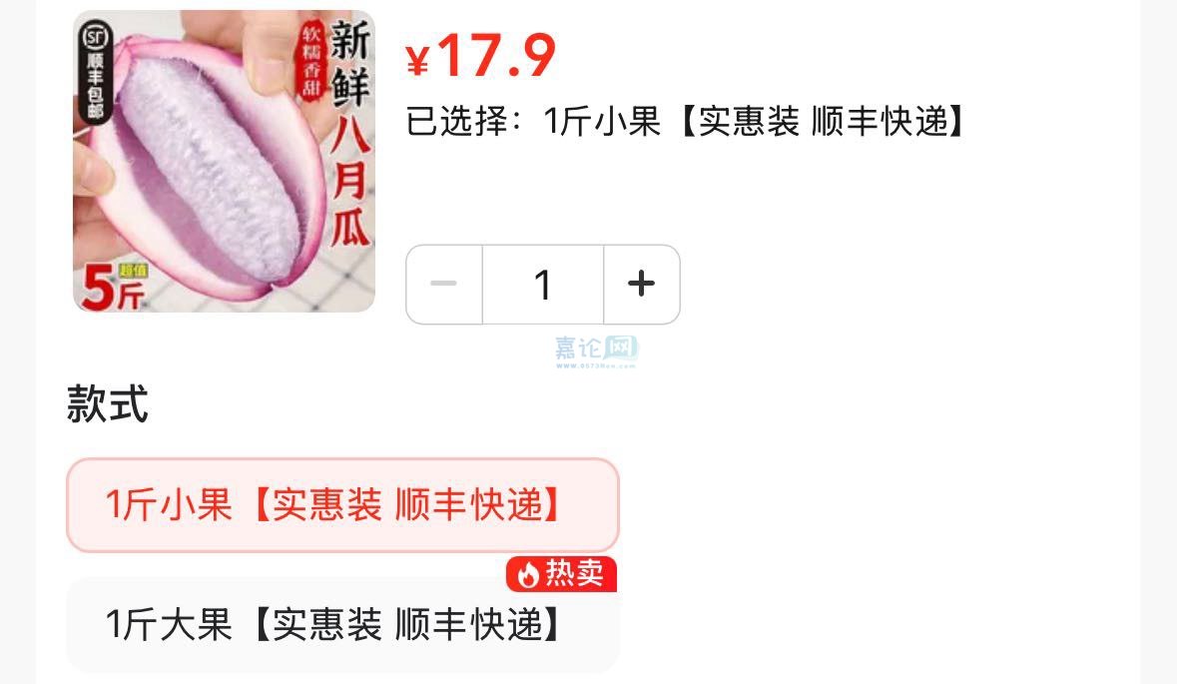Click the flame icon in 热卖 badge
The image size is (1177, 684).
coord(528,575)
